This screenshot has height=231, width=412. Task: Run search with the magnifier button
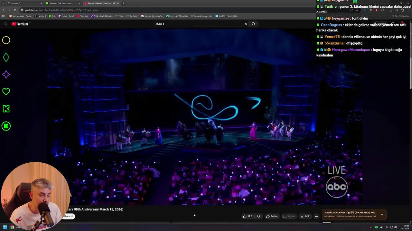coord(253,24)
